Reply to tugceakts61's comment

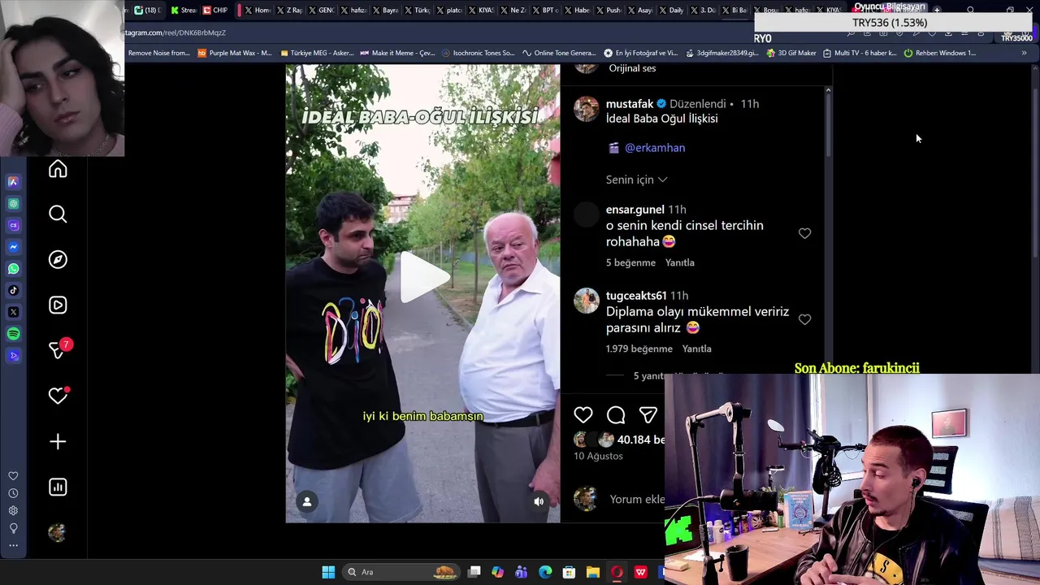click(x=697, y=349)
